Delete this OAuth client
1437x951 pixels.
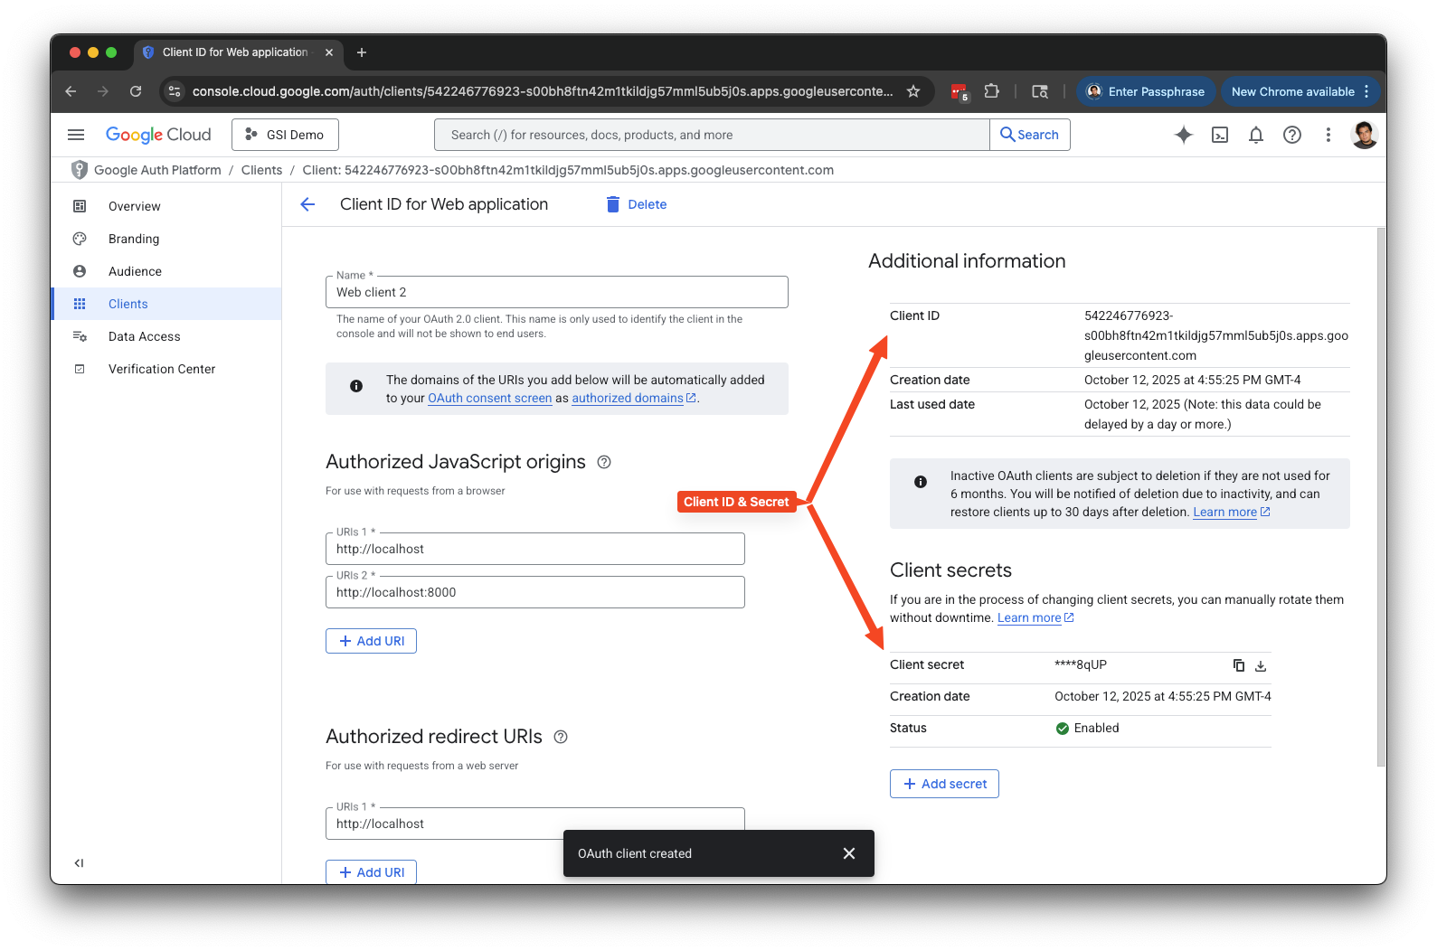(x=637, y=204)
